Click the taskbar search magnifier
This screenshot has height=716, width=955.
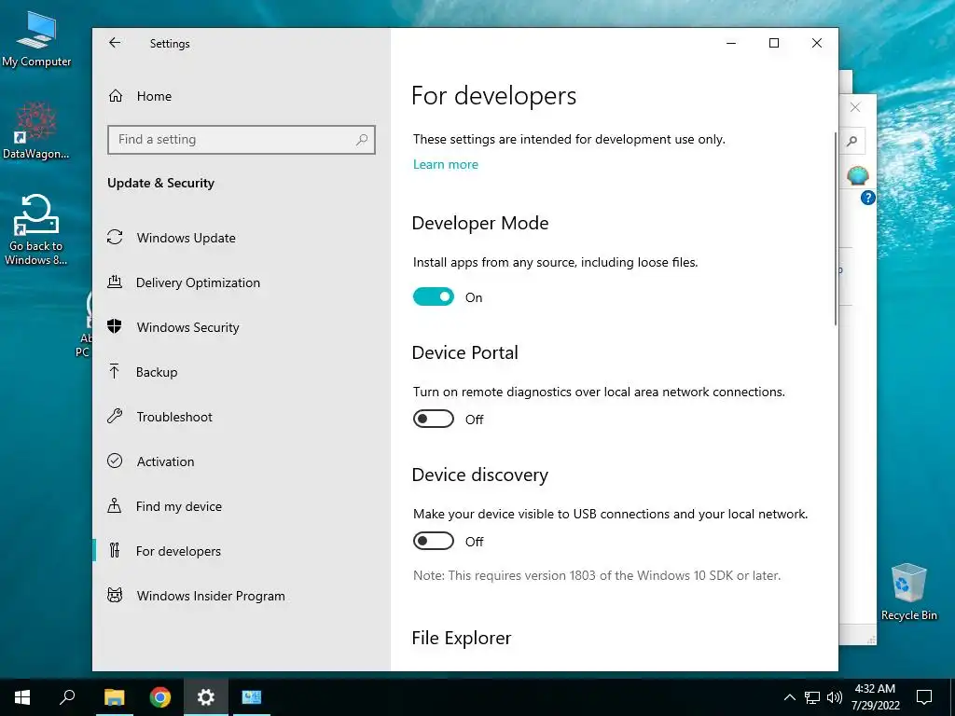coord(67,697)
